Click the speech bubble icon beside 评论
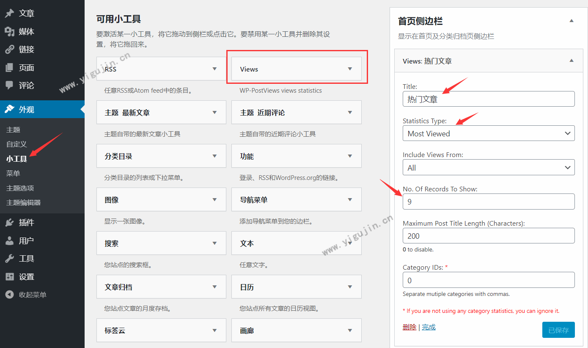 pyautogui.click(x=9, y=86)
